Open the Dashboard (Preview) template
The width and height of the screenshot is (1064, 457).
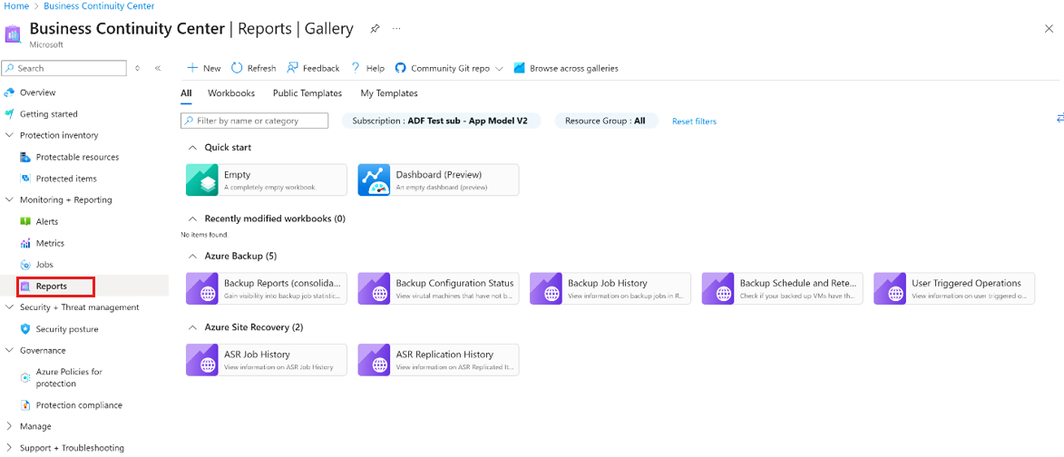438,180
